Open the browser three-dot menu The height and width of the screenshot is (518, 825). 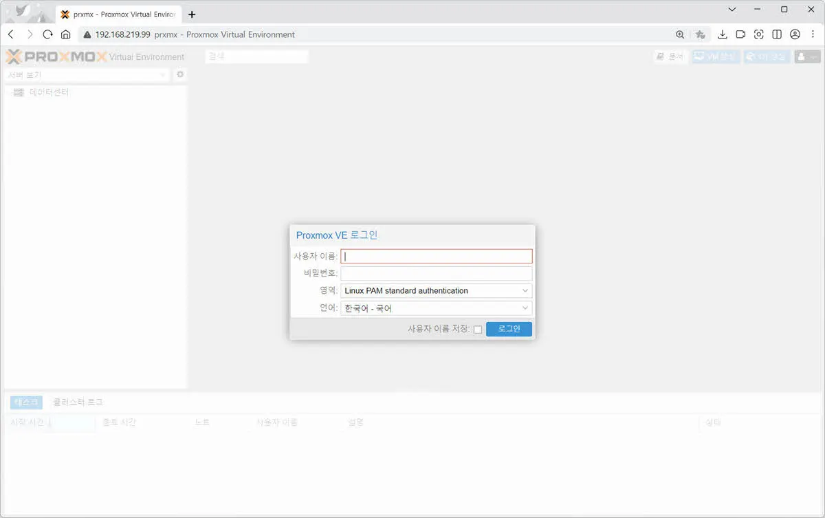coord(813,34)
